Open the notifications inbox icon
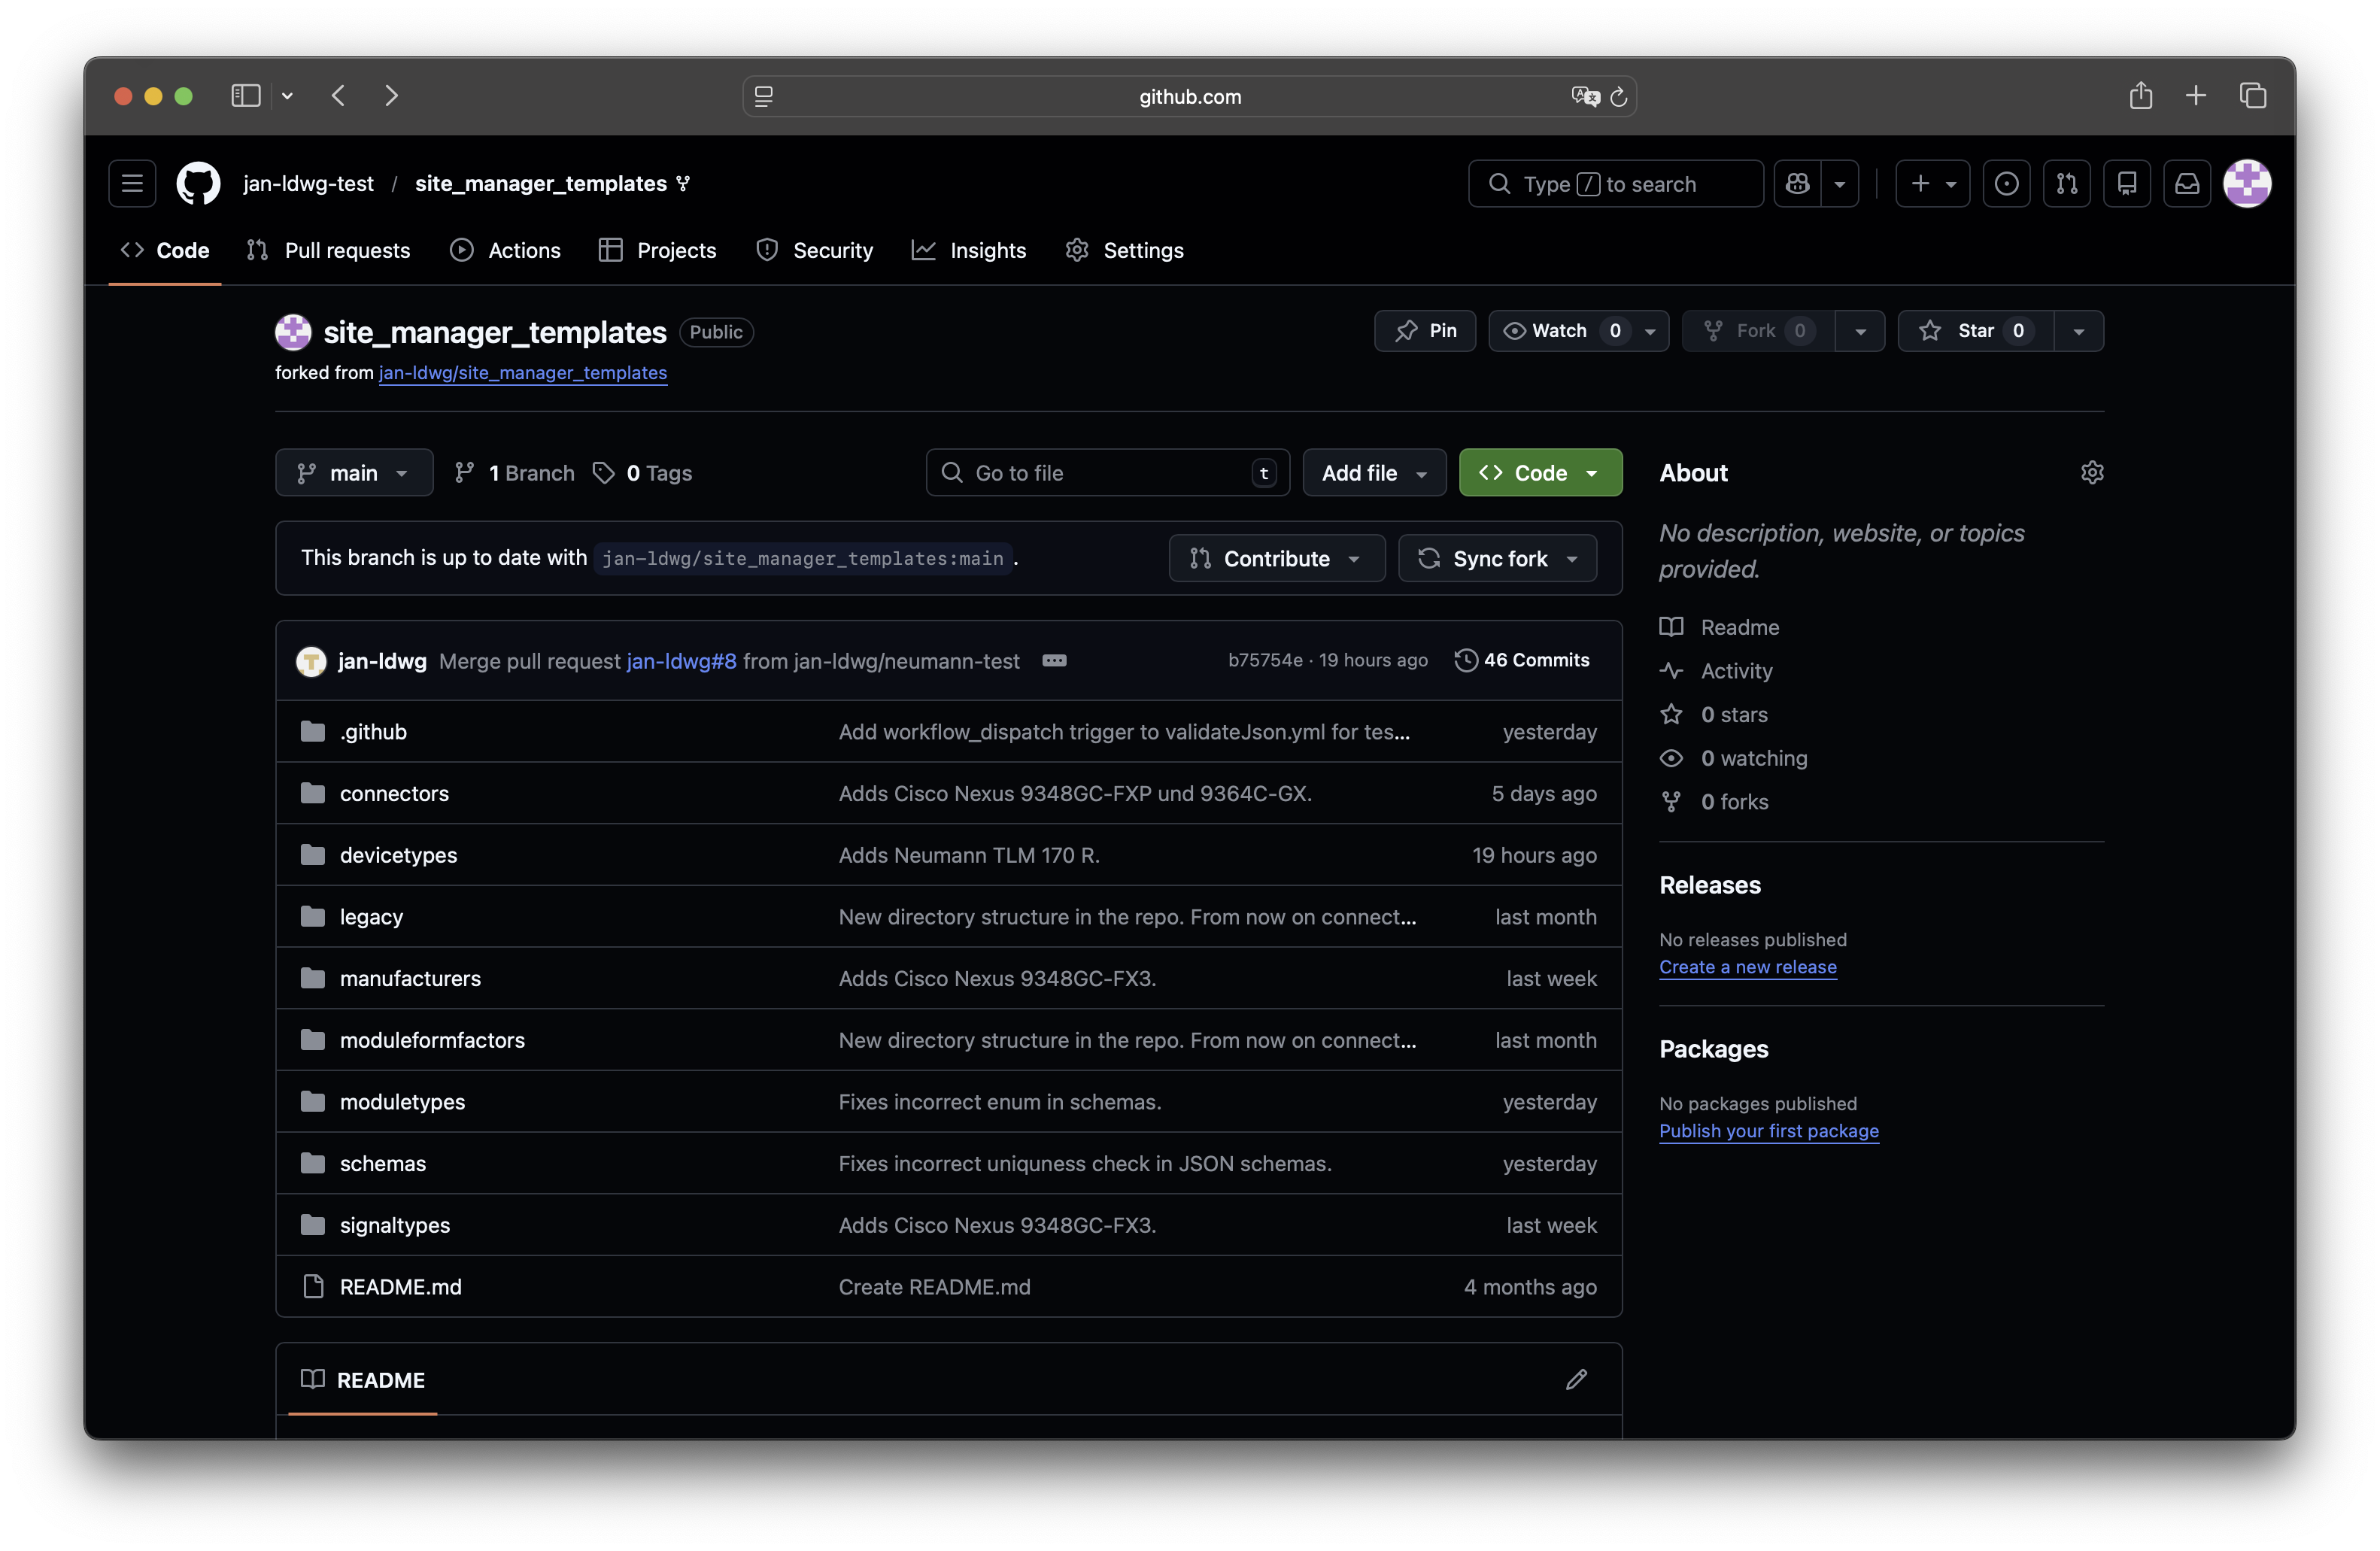Screen dimensions: 2380x1551 click(x=2187, y=184)
